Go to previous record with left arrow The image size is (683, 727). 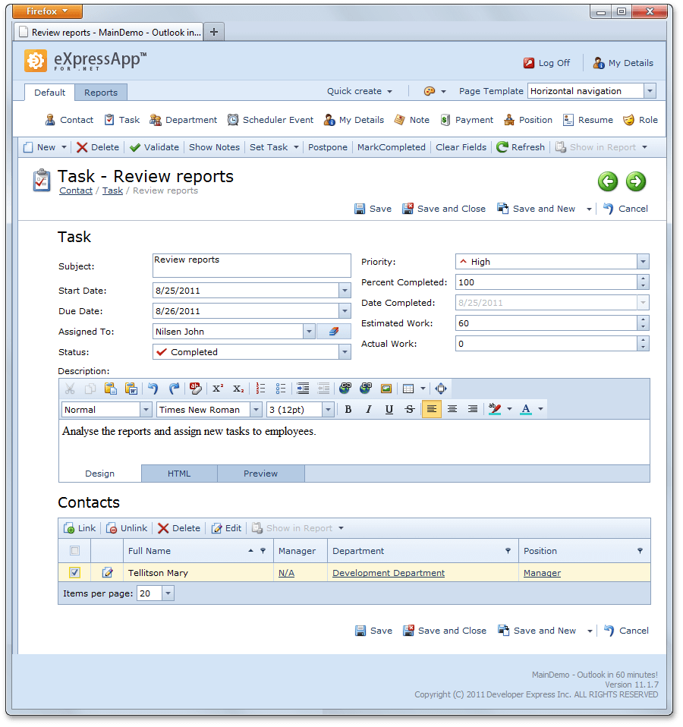(608, 181)
